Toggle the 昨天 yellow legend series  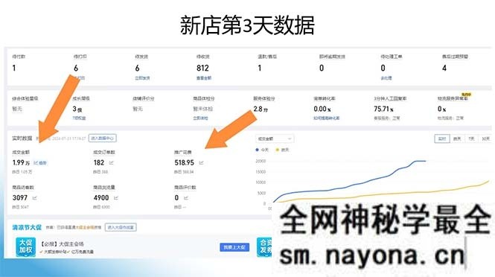point(282,150)
